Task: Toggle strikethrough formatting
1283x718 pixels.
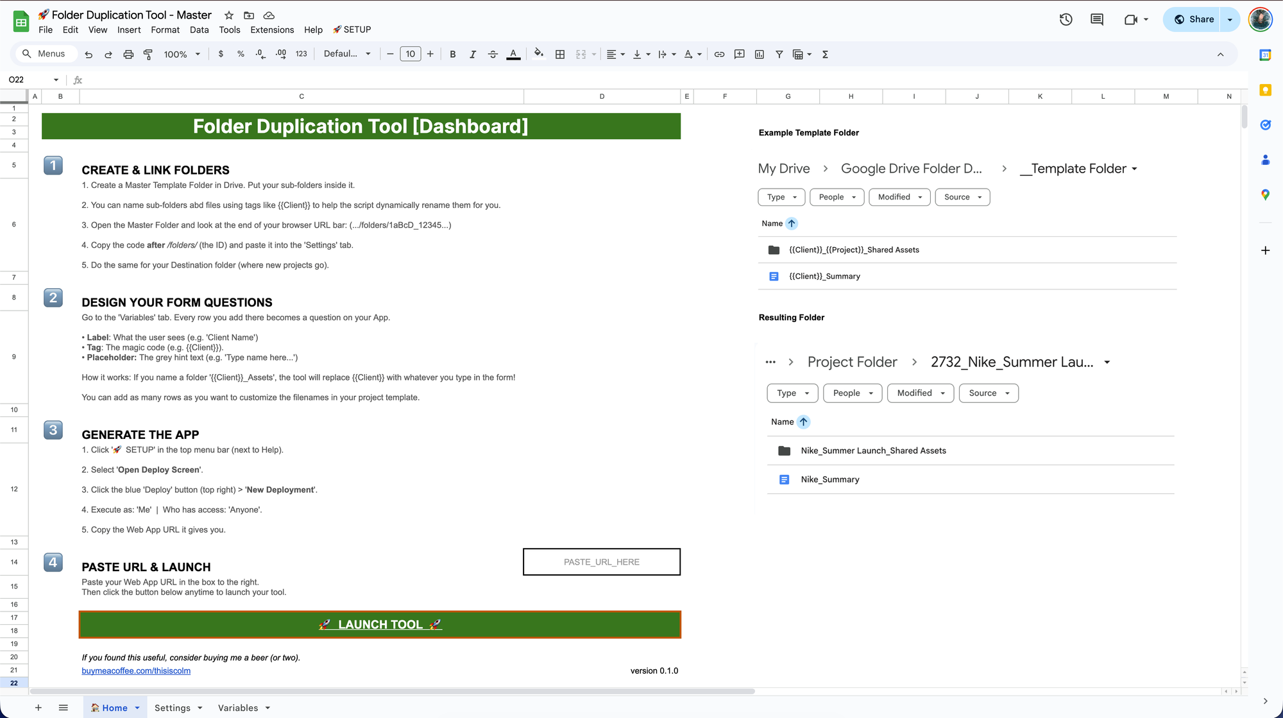Action: click(x=493, y=55)
